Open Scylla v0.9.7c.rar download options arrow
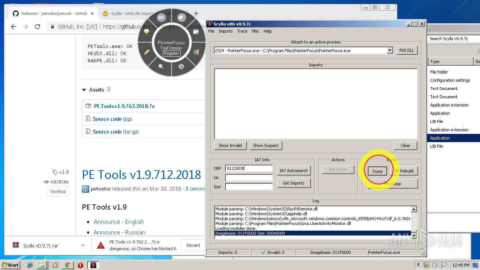Viewport: 480px width, 270px height. click(82, 246)
